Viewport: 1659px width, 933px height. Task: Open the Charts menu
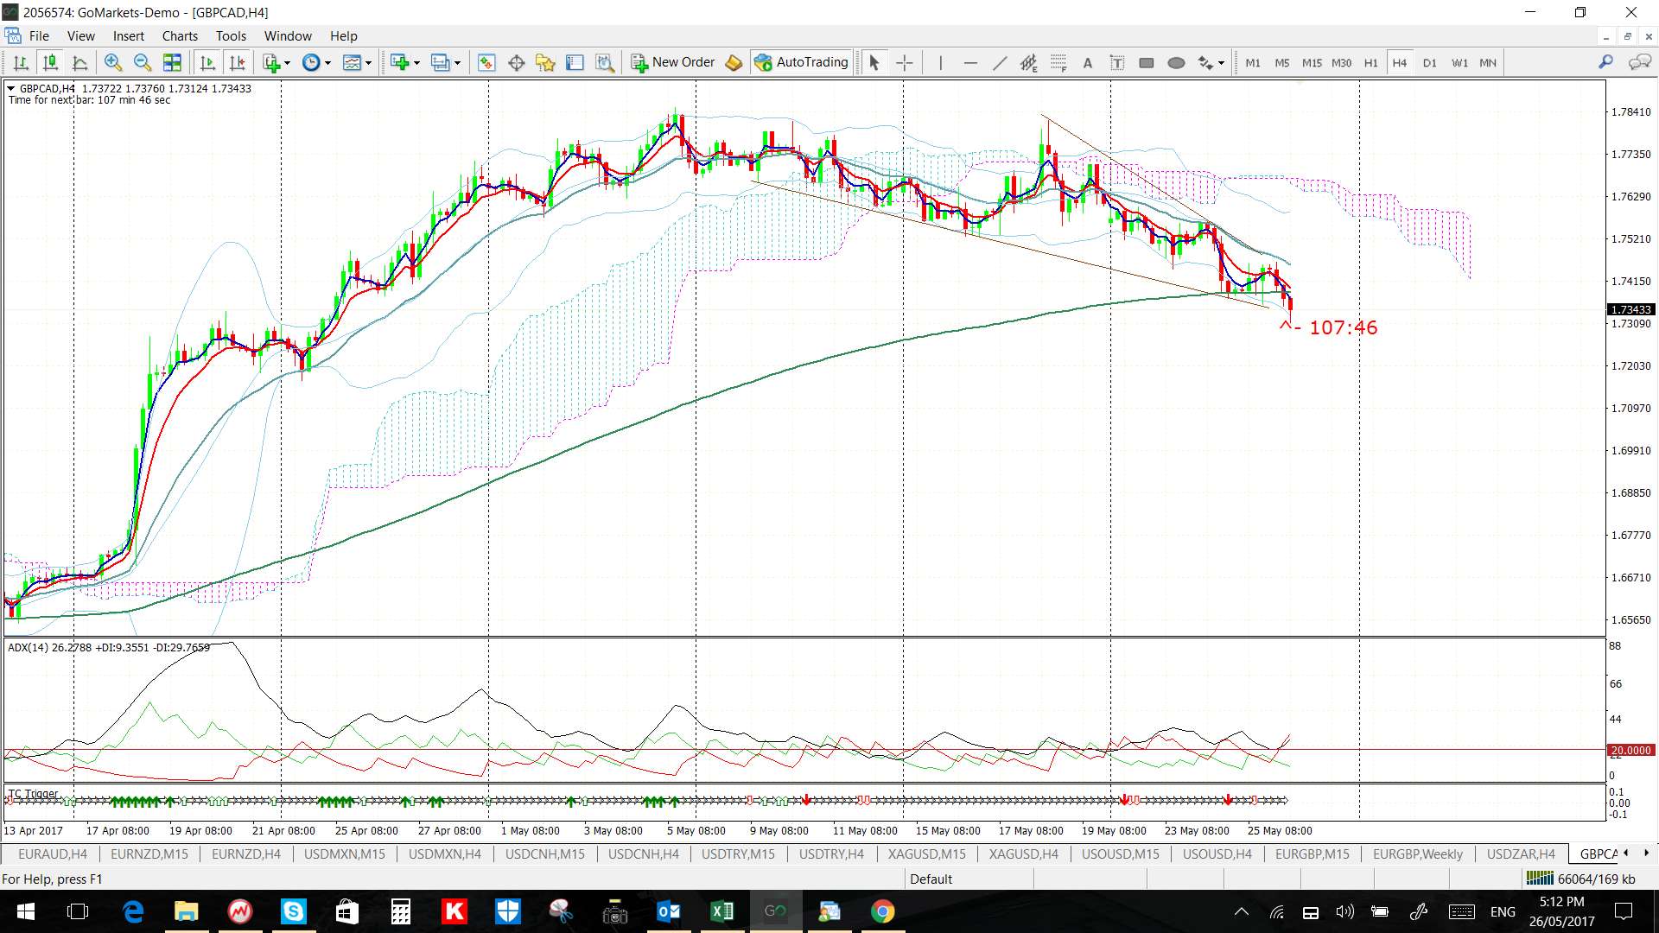coord(180,35)
